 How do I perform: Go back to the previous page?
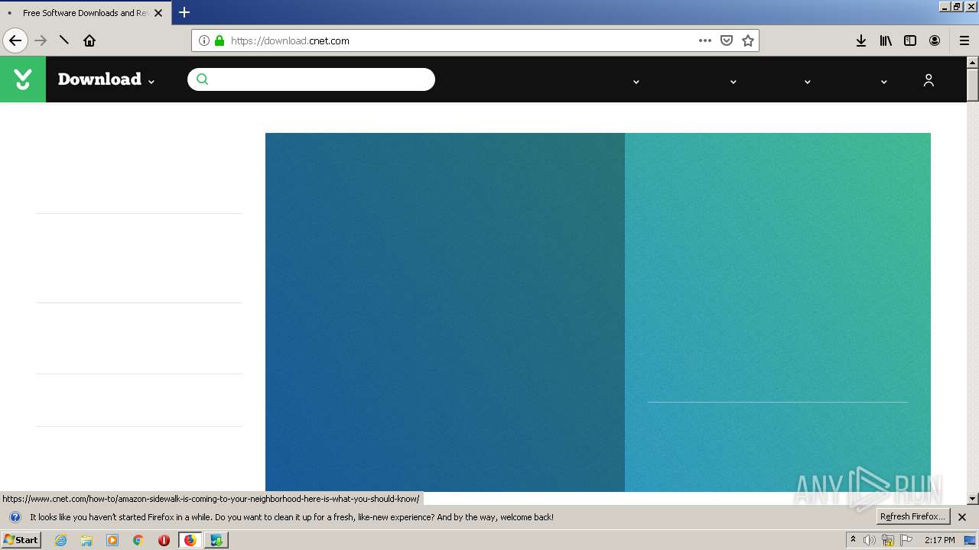[x=15, y=40]
